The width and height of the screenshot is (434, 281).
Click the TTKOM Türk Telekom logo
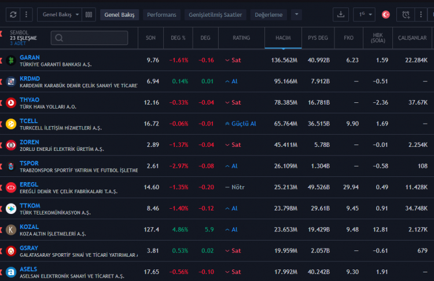pos(11,209)
